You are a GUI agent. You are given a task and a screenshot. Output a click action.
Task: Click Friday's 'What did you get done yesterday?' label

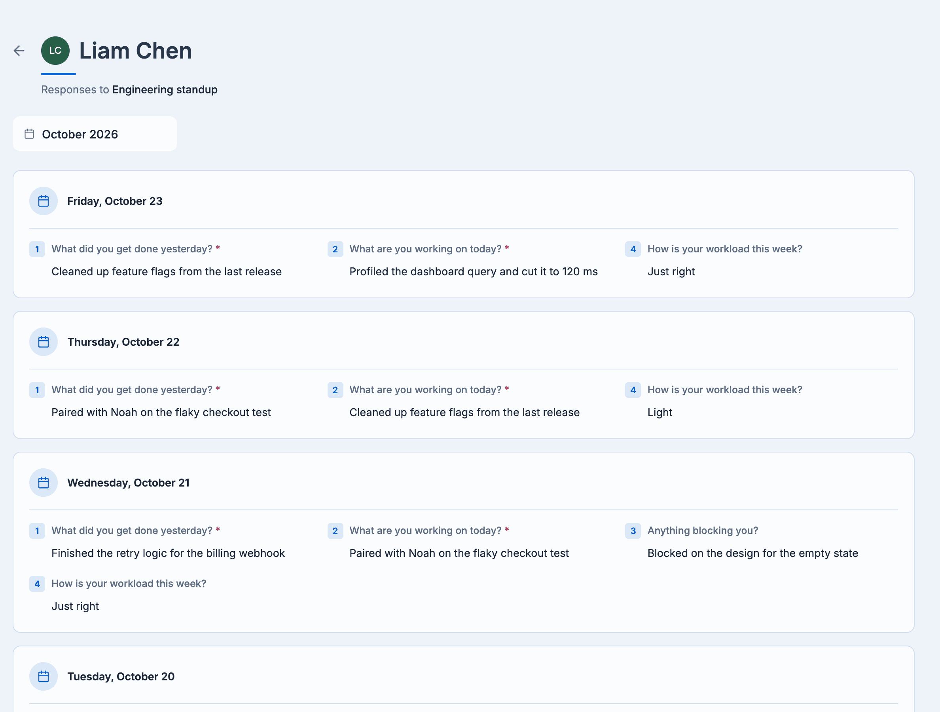point(132,249)
